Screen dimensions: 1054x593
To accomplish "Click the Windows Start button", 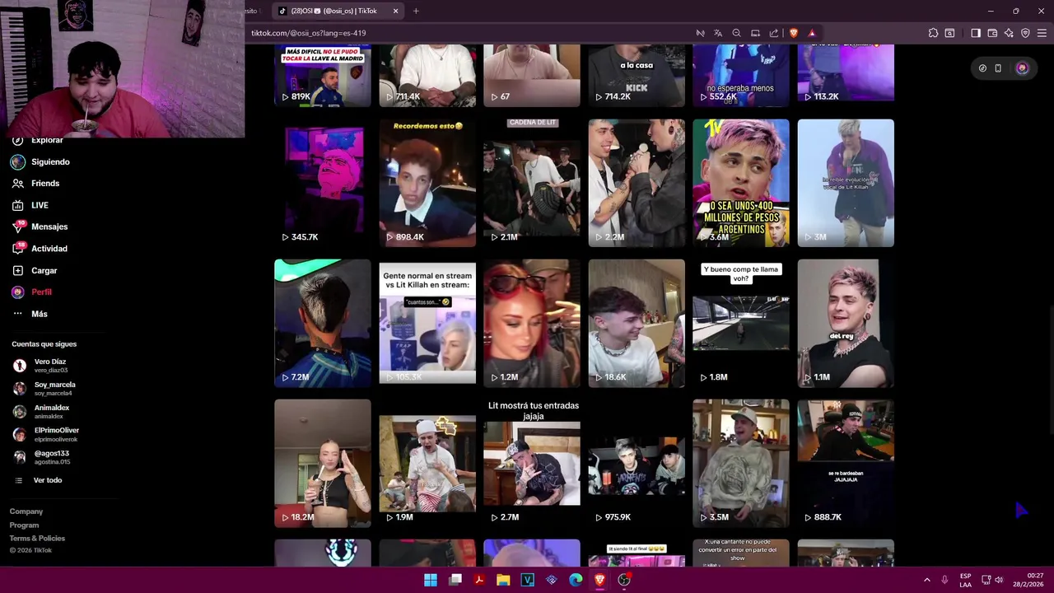I will (431, 580).
